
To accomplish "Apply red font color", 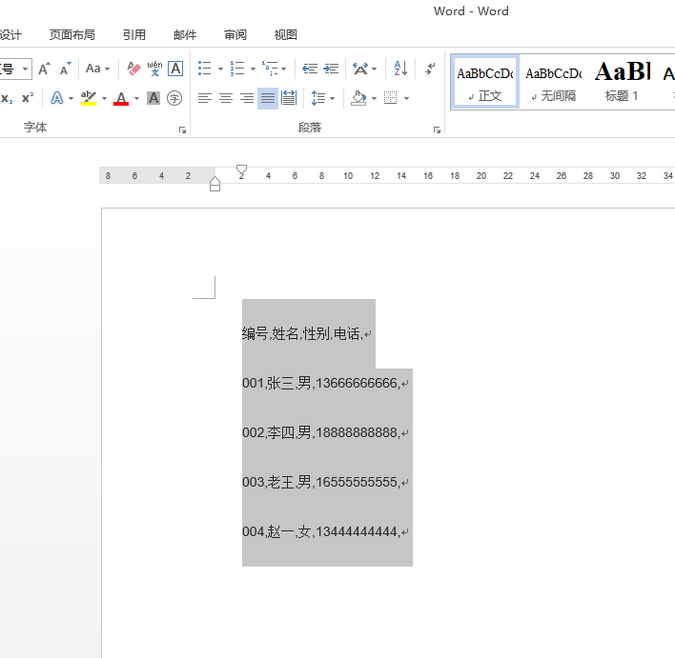I will (x=121, y=98).
